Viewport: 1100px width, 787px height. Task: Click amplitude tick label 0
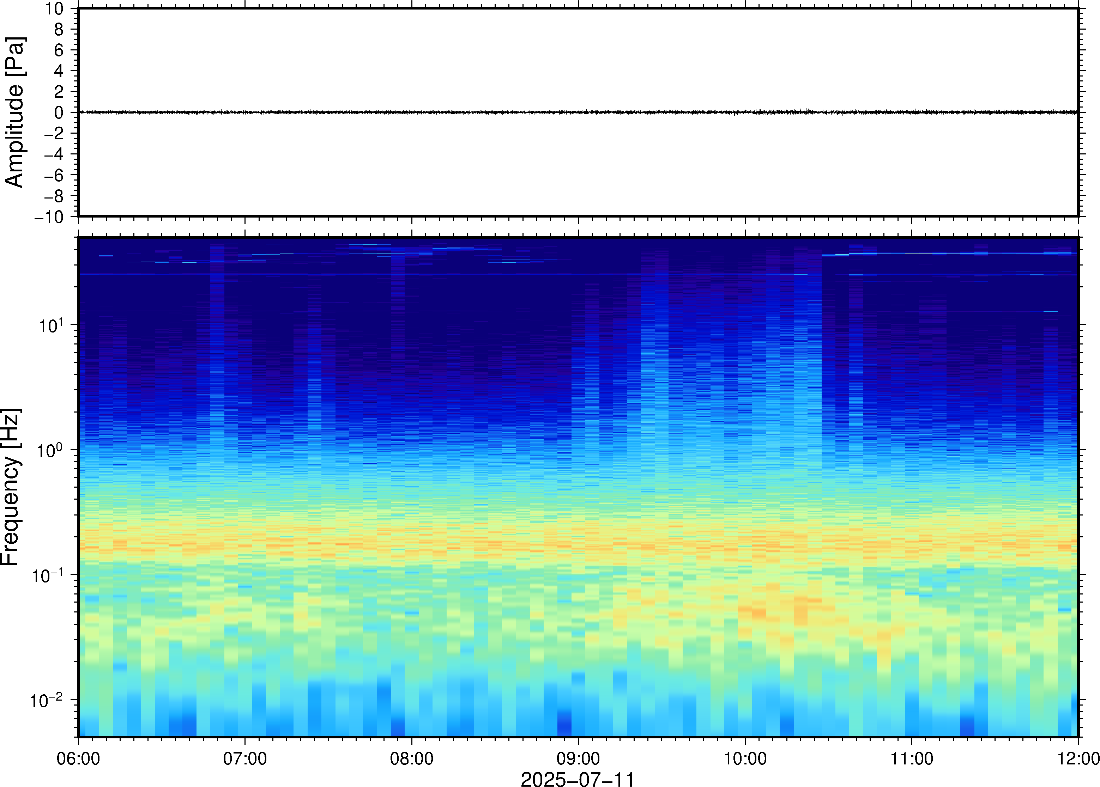pos(59,112)
